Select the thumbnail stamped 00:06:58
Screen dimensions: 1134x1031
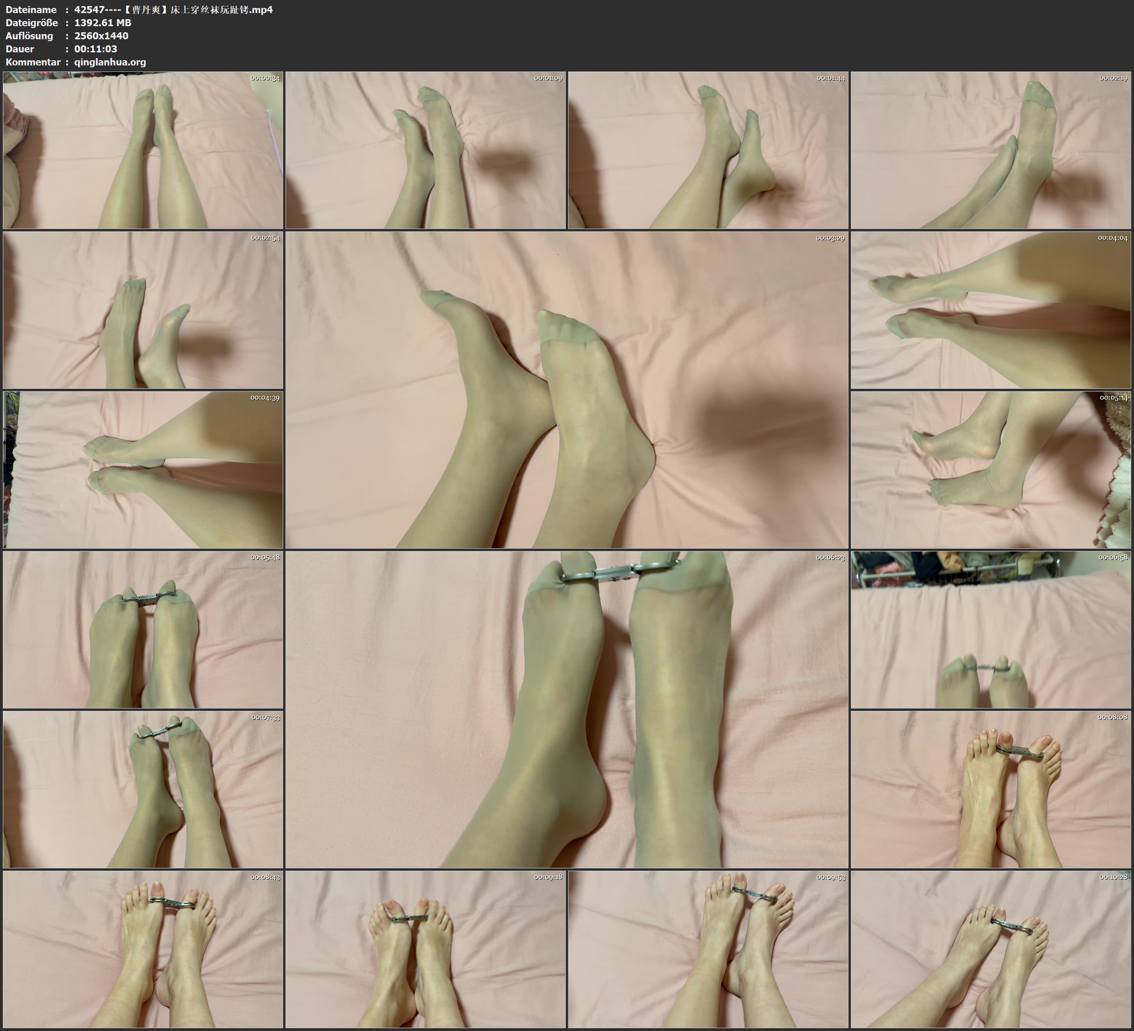pyautogui.click(x=991, y=630)
